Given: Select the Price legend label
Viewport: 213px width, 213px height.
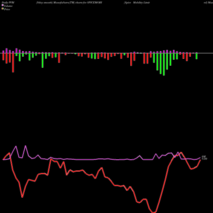Looking at the screenshot, I should [7, 9].
